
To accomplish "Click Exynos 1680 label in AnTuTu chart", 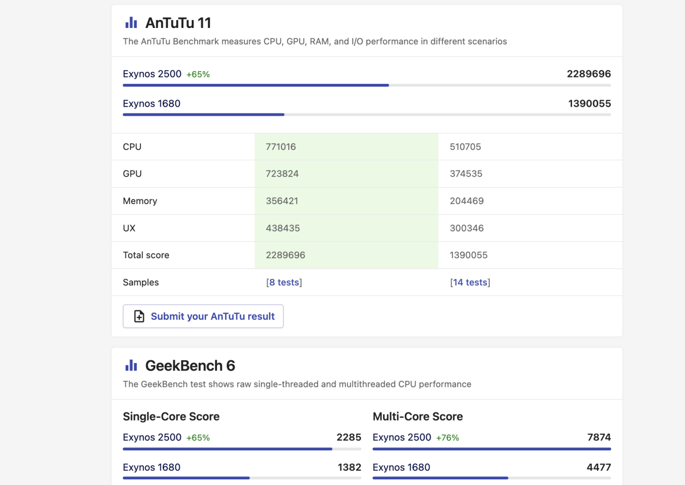I will tap(151, 104).
